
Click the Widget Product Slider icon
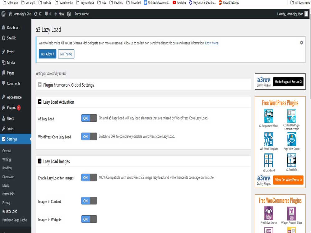click(291, 213)
